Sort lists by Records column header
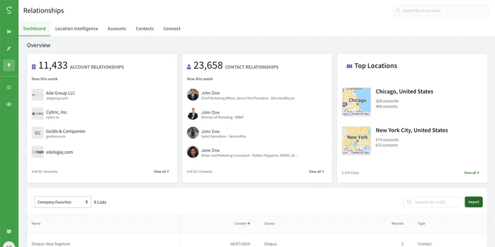The image size is (495, 247). [x=398, y=223]
